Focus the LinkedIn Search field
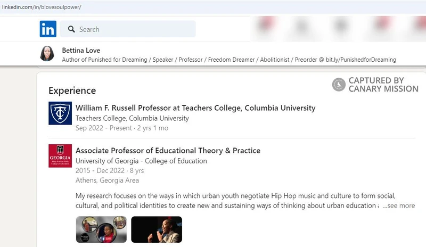Viewport: 426px width, 247px height. [128, 29]
